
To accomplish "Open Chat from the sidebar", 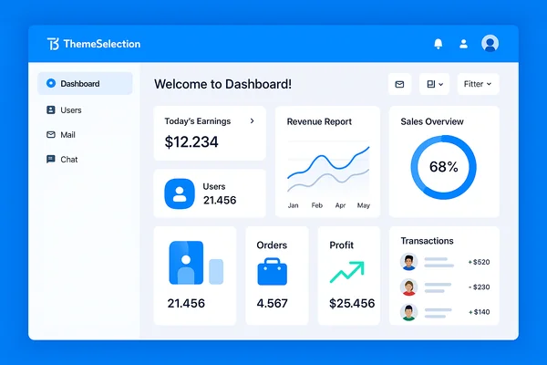I will [x=68, y=159].
